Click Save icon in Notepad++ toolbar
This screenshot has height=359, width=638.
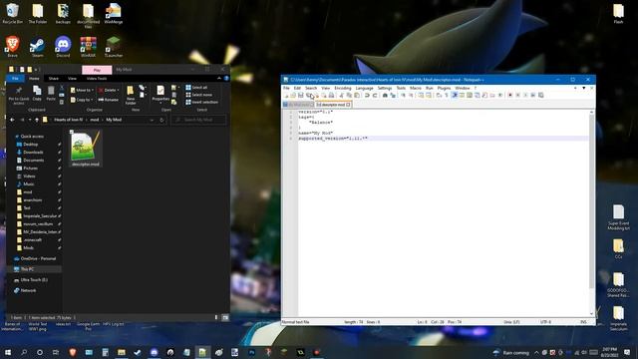pyautogui.click(x=301, y=96)
